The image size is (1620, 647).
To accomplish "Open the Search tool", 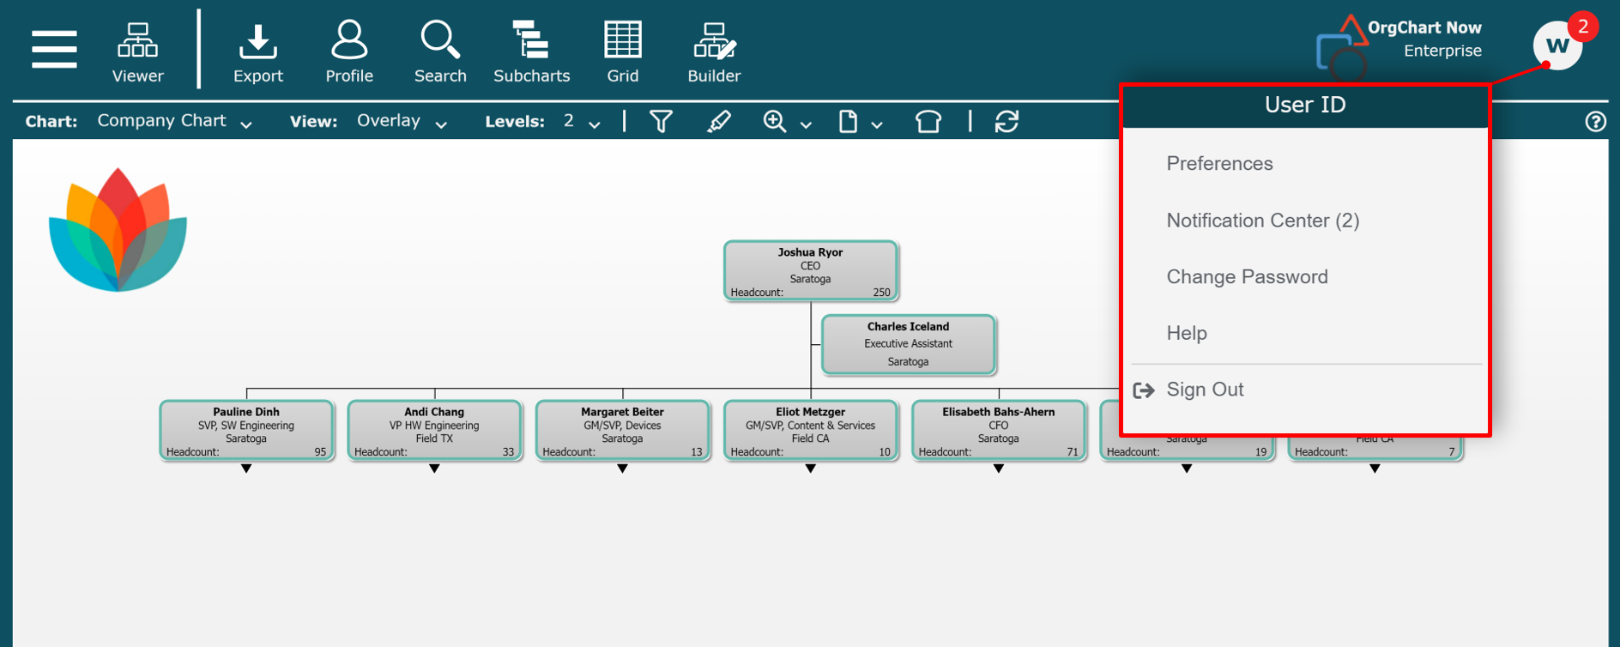I will (440, 52).
